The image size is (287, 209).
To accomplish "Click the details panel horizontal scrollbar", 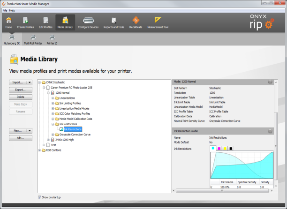I will click(222, 191).
